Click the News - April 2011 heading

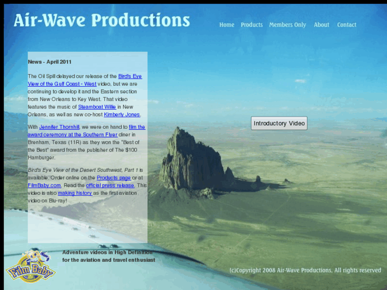(50, 62)
